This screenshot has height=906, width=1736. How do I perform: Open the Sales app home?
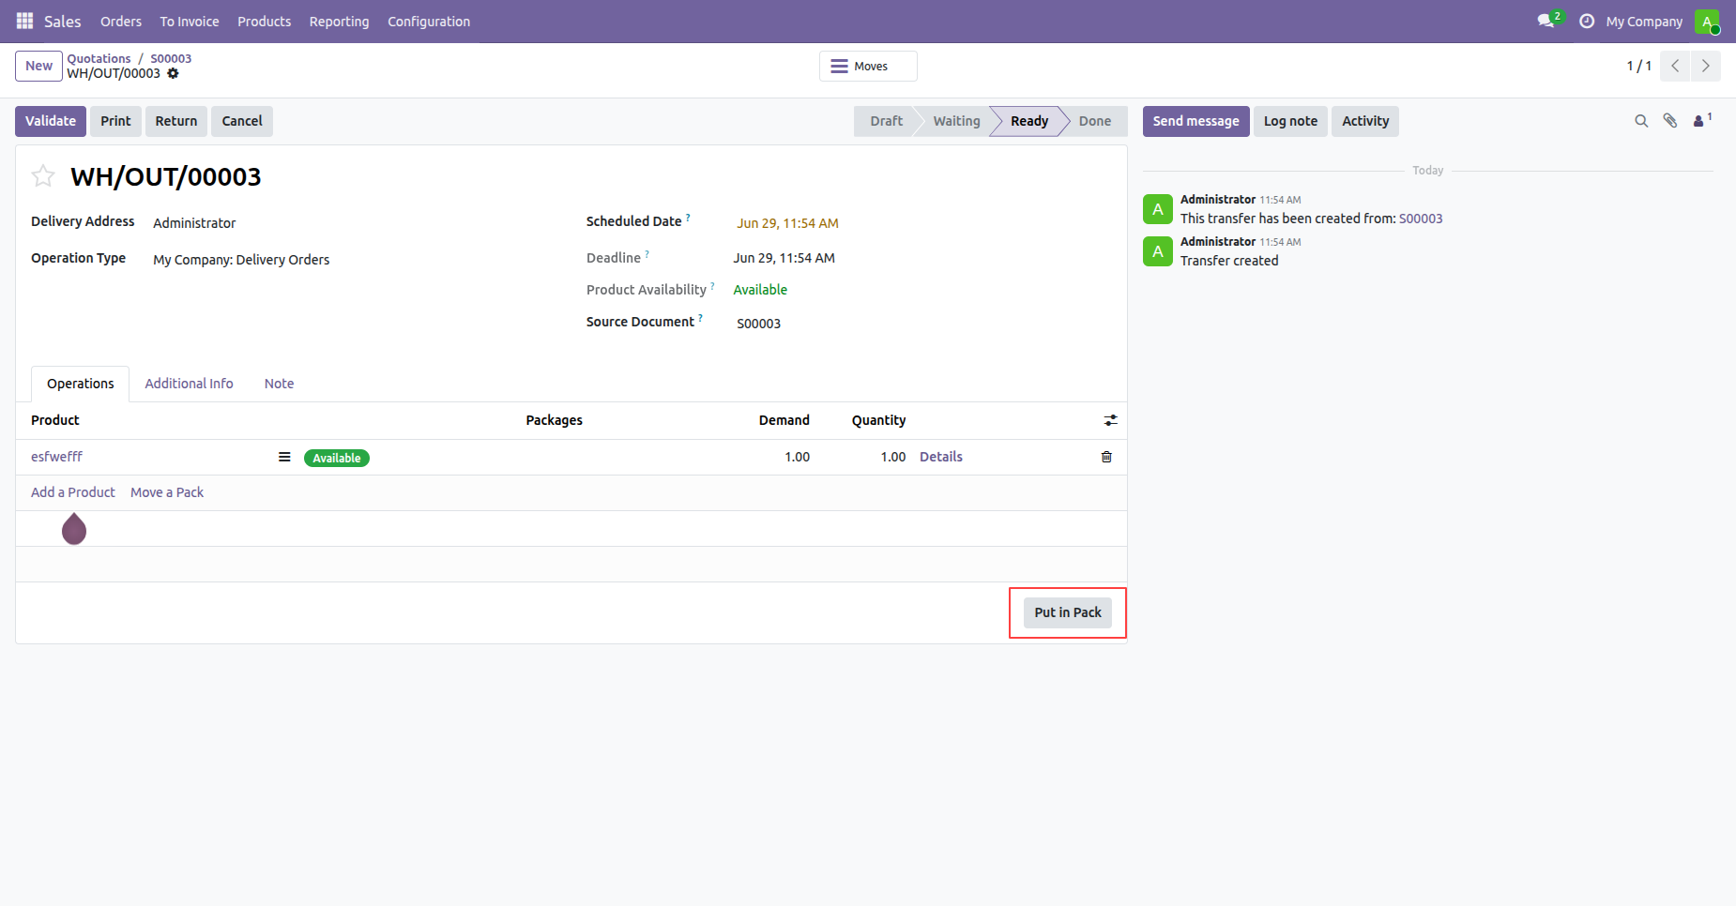pyautogui.click(x=63, y=21)
